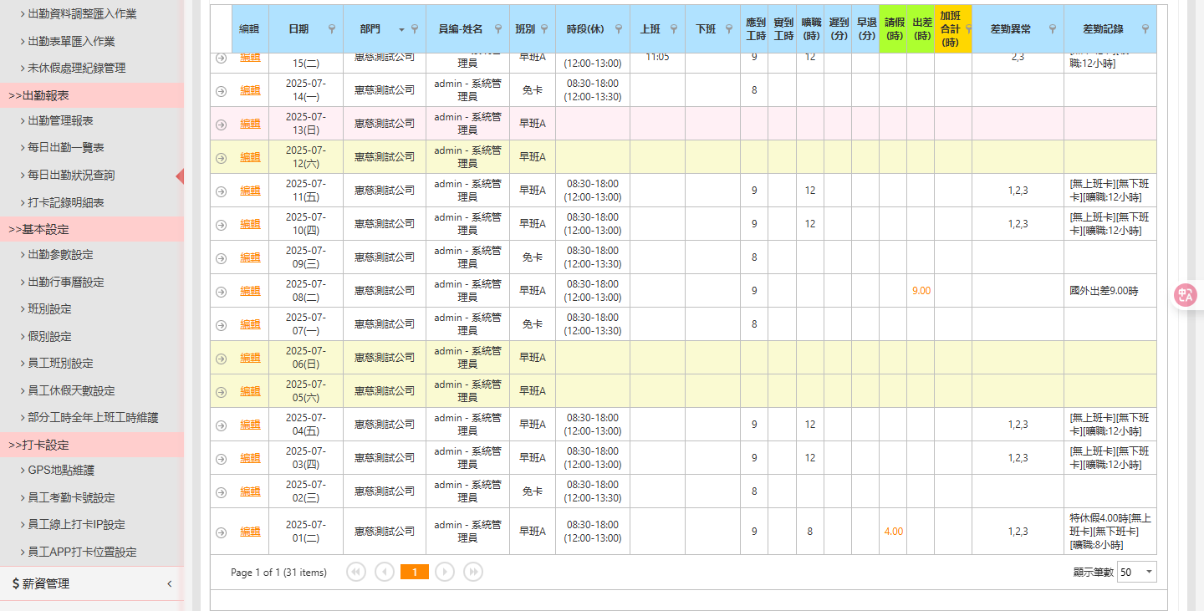
Task: Open 顯示筆數 page size dropdown
Action: 1148,572
